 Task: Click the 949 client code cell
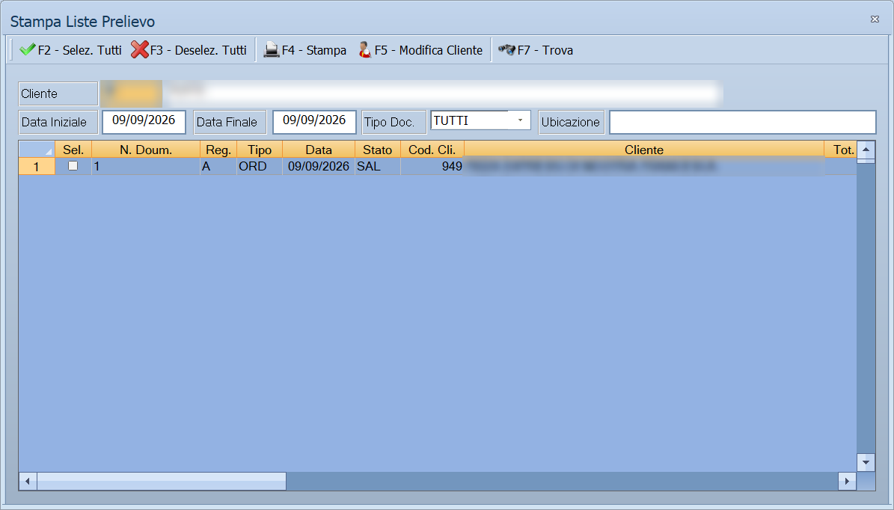(432, 167)
